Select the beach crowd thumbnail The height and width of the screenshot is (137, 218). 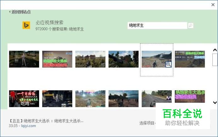123,99
